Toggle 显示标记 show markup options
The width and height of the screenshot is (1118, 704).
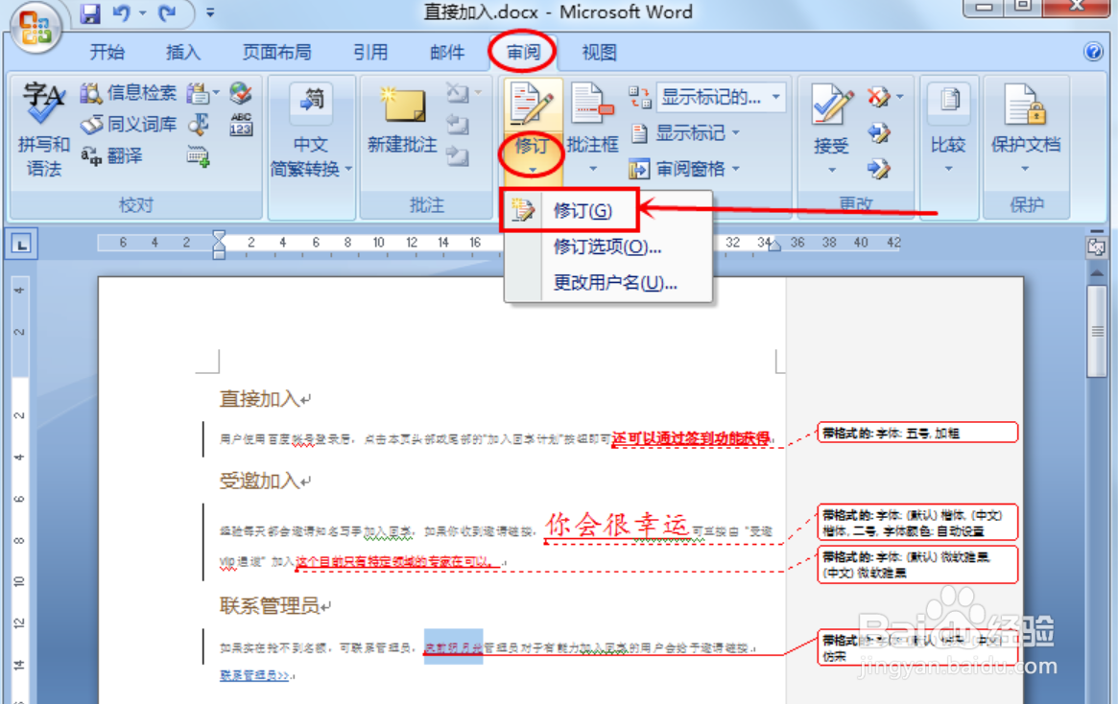[690, 134]
